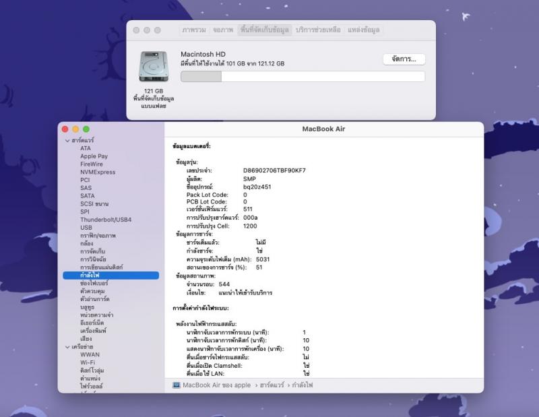Click the laptop icon in the path bar
Image resolution: width=539 pixels, height=417 pixels.
(177, 385)
